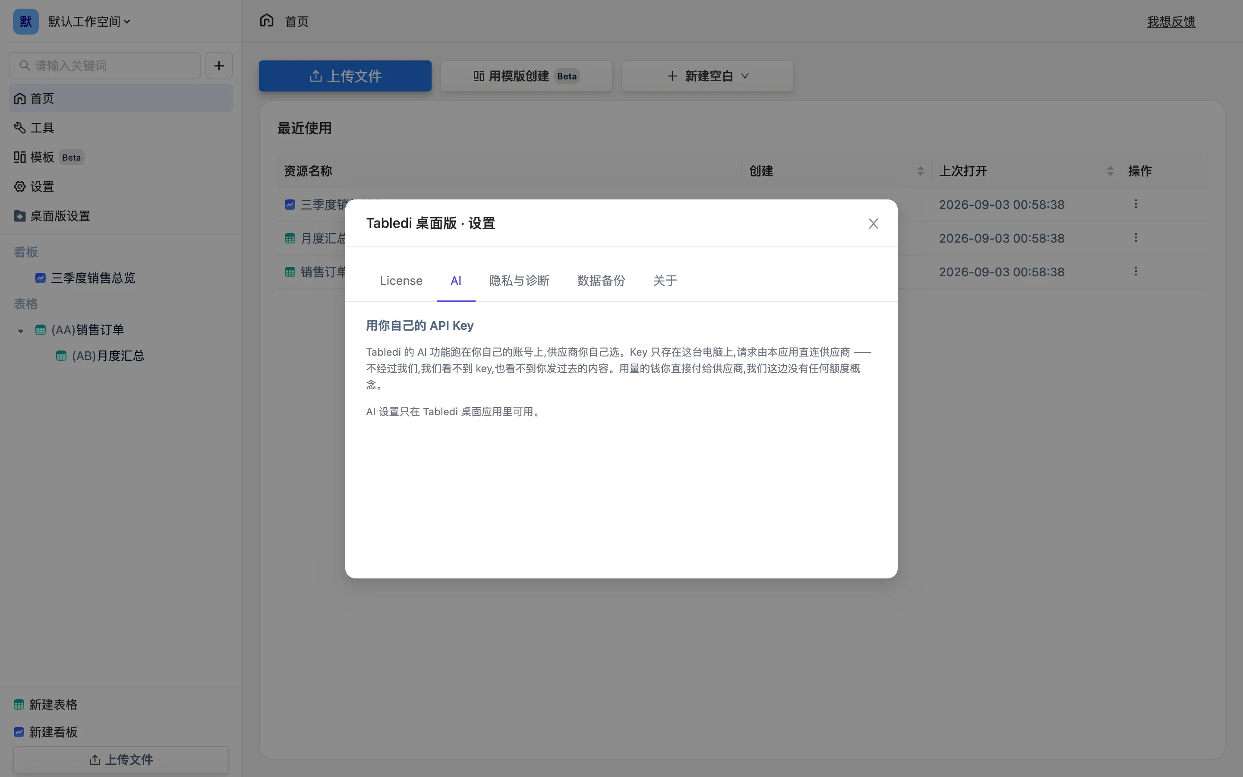The height and width of the screenshot is (777, 1243).
Task: Click the 工具 wrench icon
Action: (x=19, y=127)
